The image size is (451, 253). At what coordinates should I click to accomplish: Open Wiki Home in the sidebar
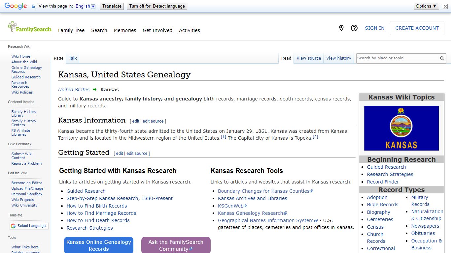[x=21, y=56]
